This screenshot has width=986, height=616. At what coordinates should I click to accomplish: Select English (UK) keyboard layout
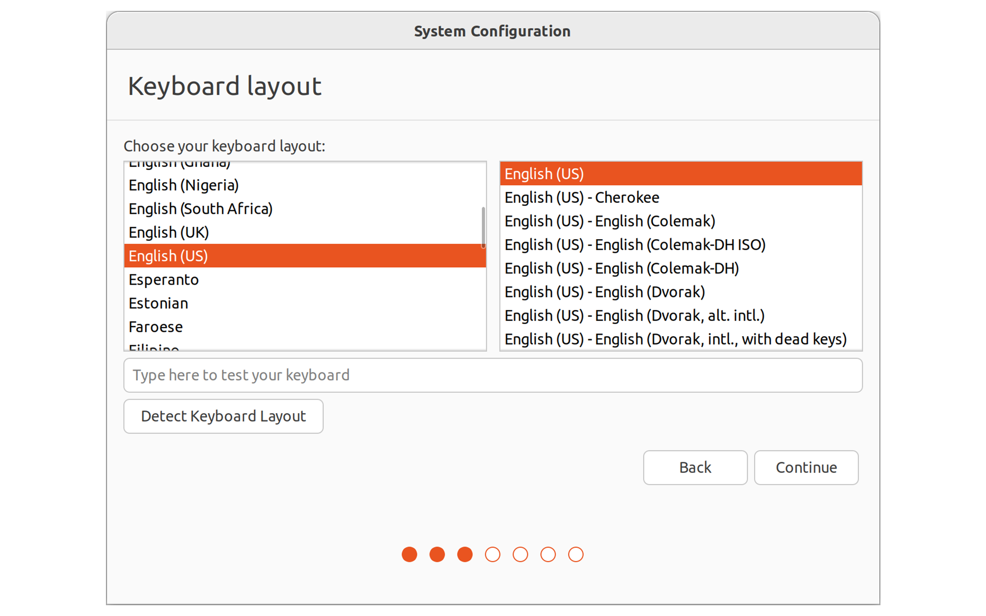coord(168,232)
